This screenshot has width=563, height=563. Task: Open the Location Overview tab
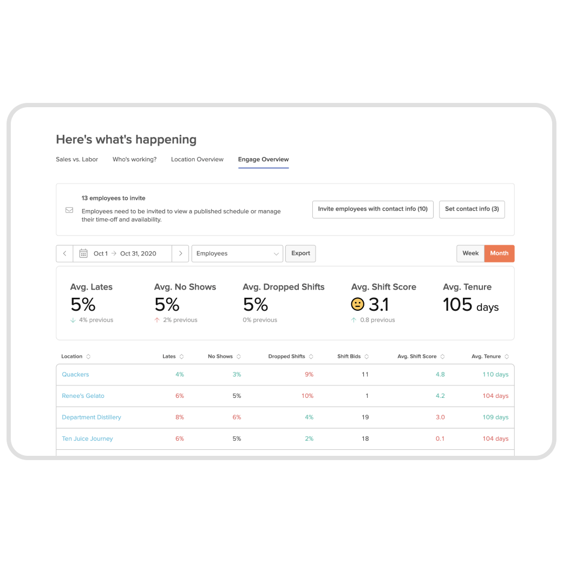[197, 159]
